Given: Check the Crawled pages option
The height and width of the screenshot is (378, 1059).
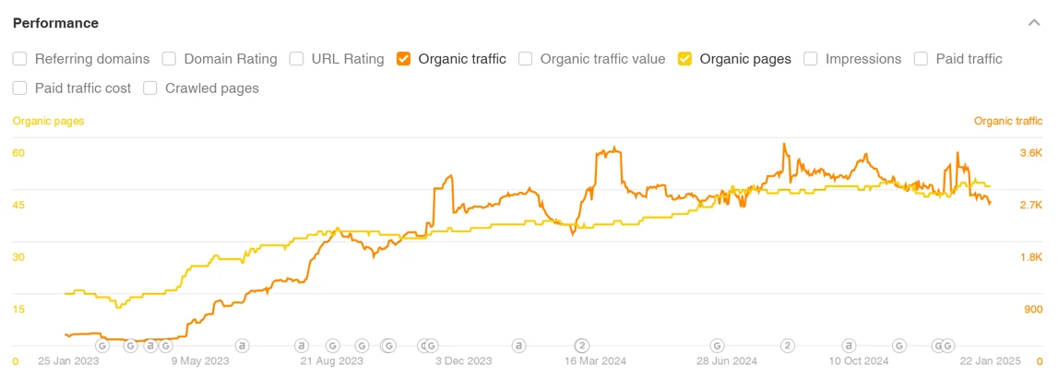Looking at the screenshot, I should pos(149,89).
